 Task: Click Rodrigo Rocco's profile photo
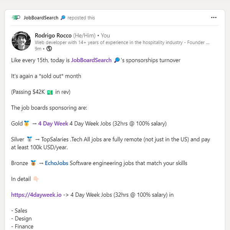tap(21, 41)
